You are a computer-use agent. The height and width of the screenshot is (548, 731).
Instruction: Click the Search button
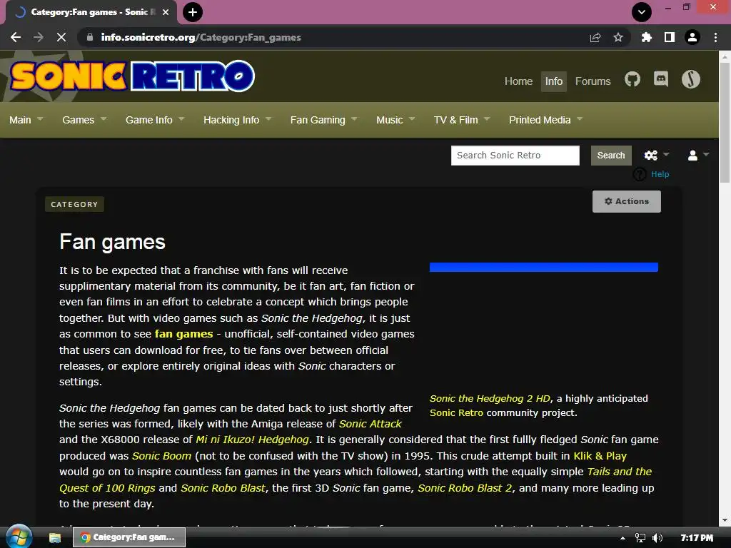tap(611, 155)
